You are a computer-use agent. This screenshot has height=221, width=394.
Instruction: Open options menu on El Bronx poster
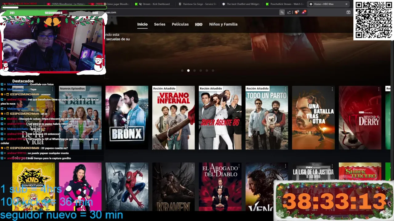pos(146,89)
